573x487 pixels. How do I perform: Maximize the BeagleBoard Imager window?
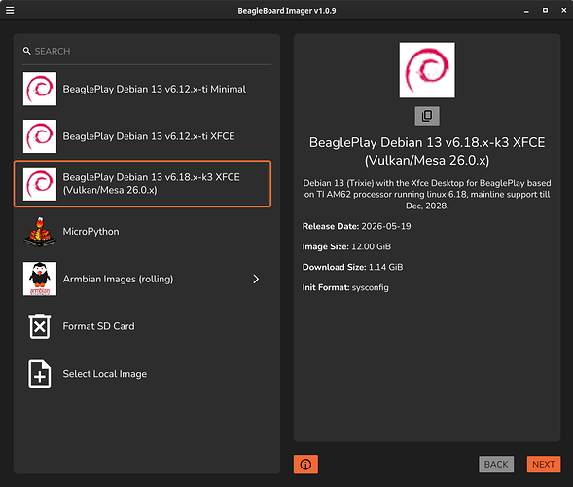click(545, 11)
